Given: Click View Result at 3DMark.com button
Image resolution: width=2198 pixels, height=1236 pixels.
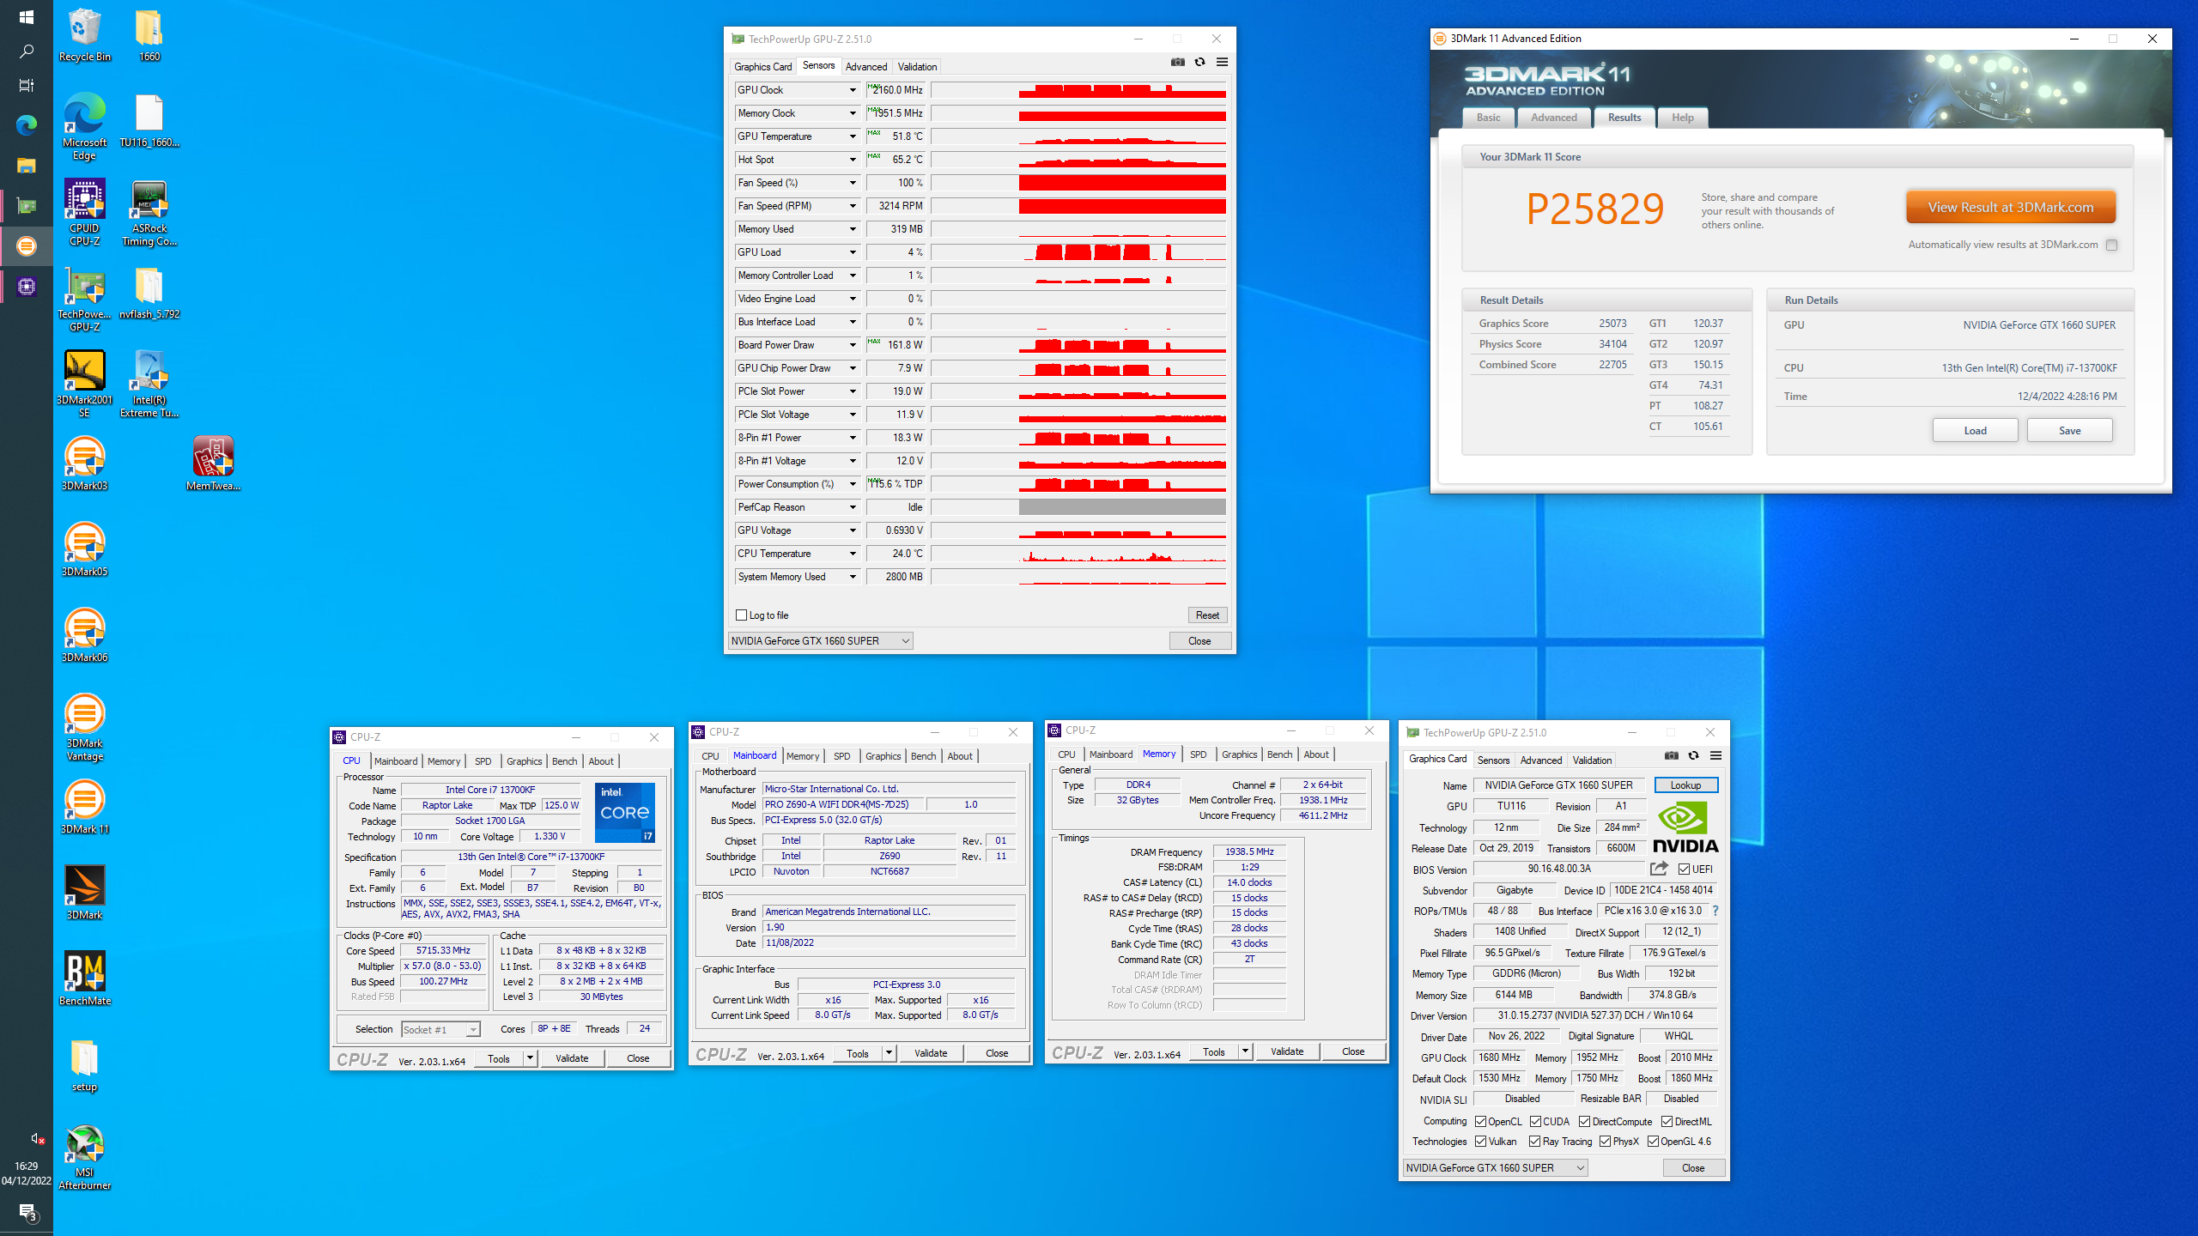Looking at the screenshot, I should (2011, 207).
